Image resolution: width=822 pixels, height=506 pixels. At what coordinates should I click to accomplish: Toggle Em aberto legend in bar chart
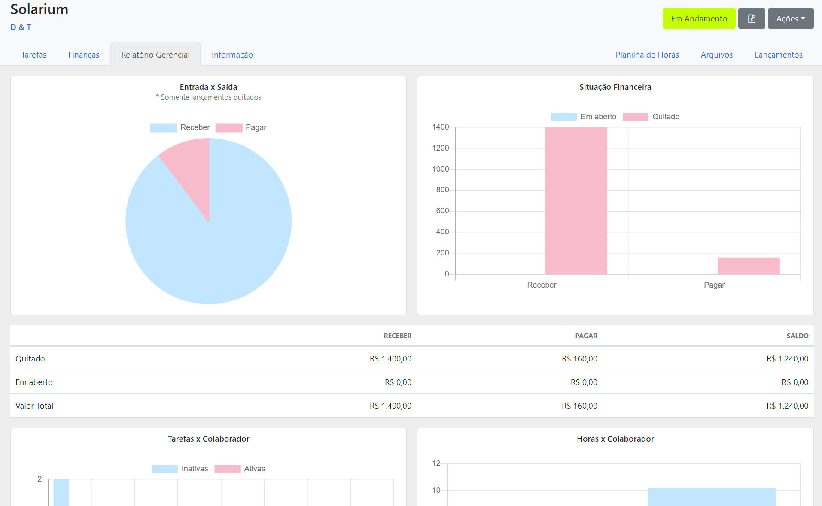pos(584,117)
